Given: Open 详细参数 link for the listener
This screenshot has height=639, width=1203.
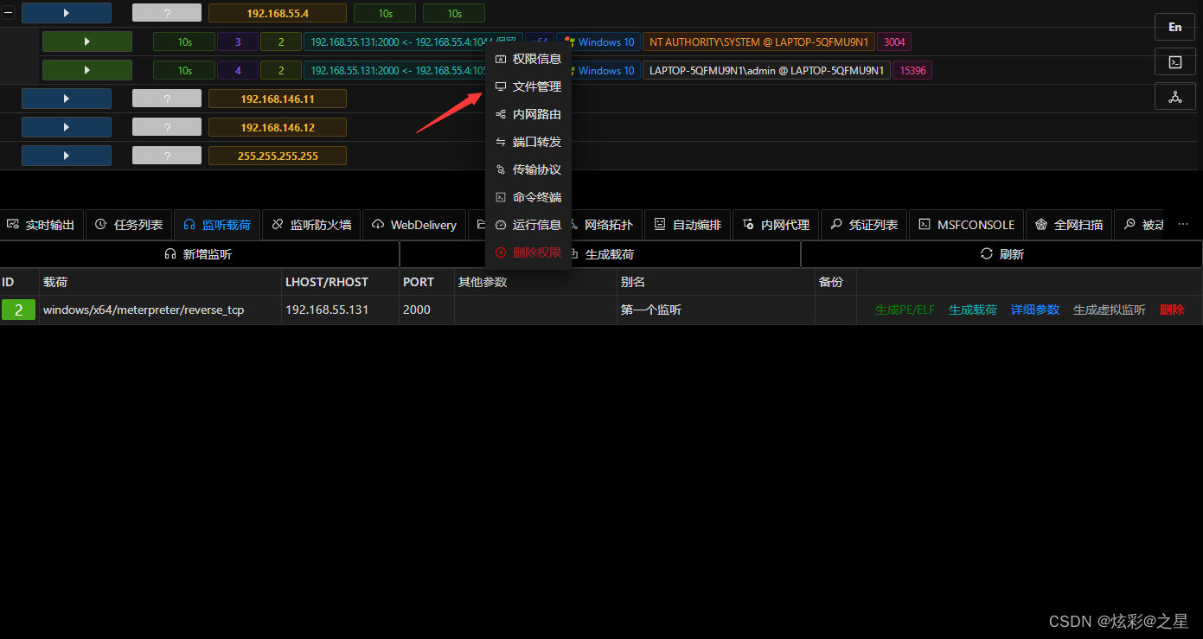Looking at the screenshot, I should [1035, 310].
